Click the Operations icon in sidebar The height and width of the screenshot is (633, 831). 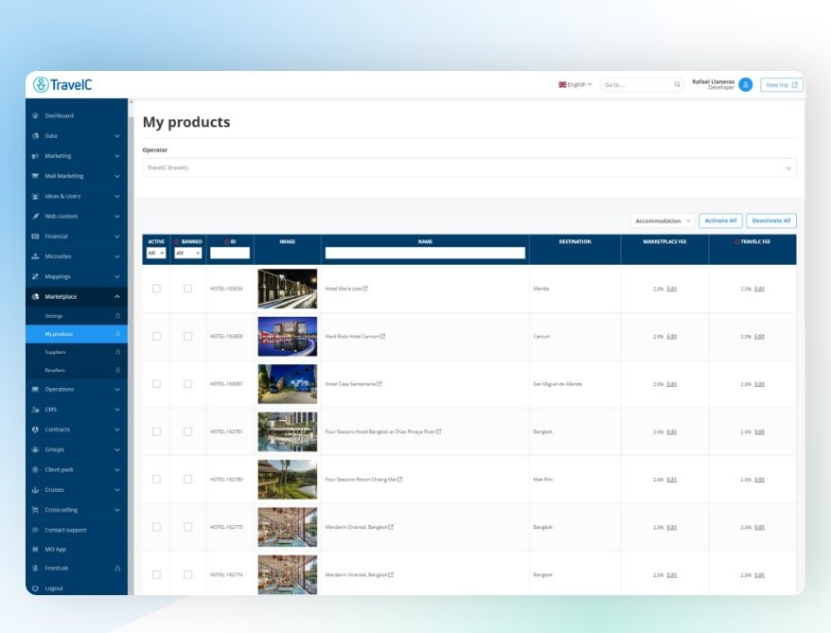(x=35, y=389)
